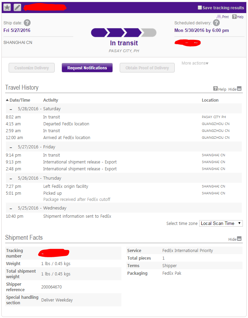The height and width of the screenshot is (318, 248).
Task: Click the Print printer icon
Action: coord(219,16)
